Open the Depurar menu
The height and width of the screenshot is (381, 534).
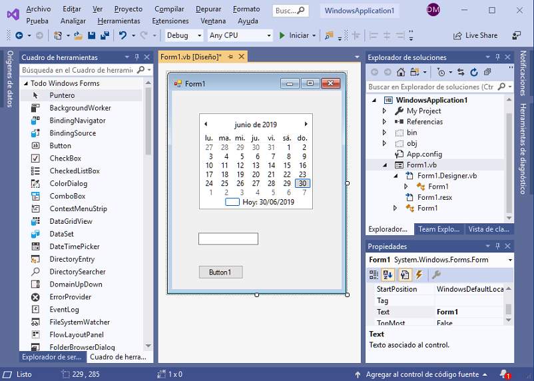[x=208, y=9]
